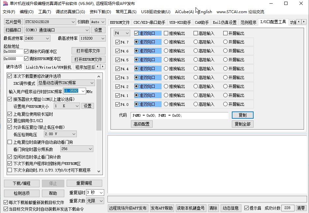
Task: Click 复制全部 to copy all code
Action: pos(243,124)
